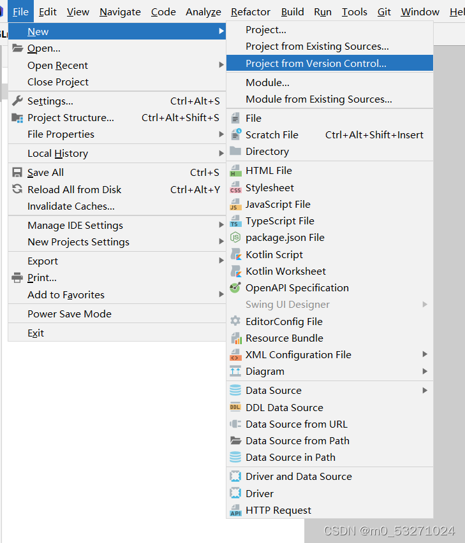This screenshot has height=543, width=465.
Task: Open the Build menu
Action: [292, 11]
